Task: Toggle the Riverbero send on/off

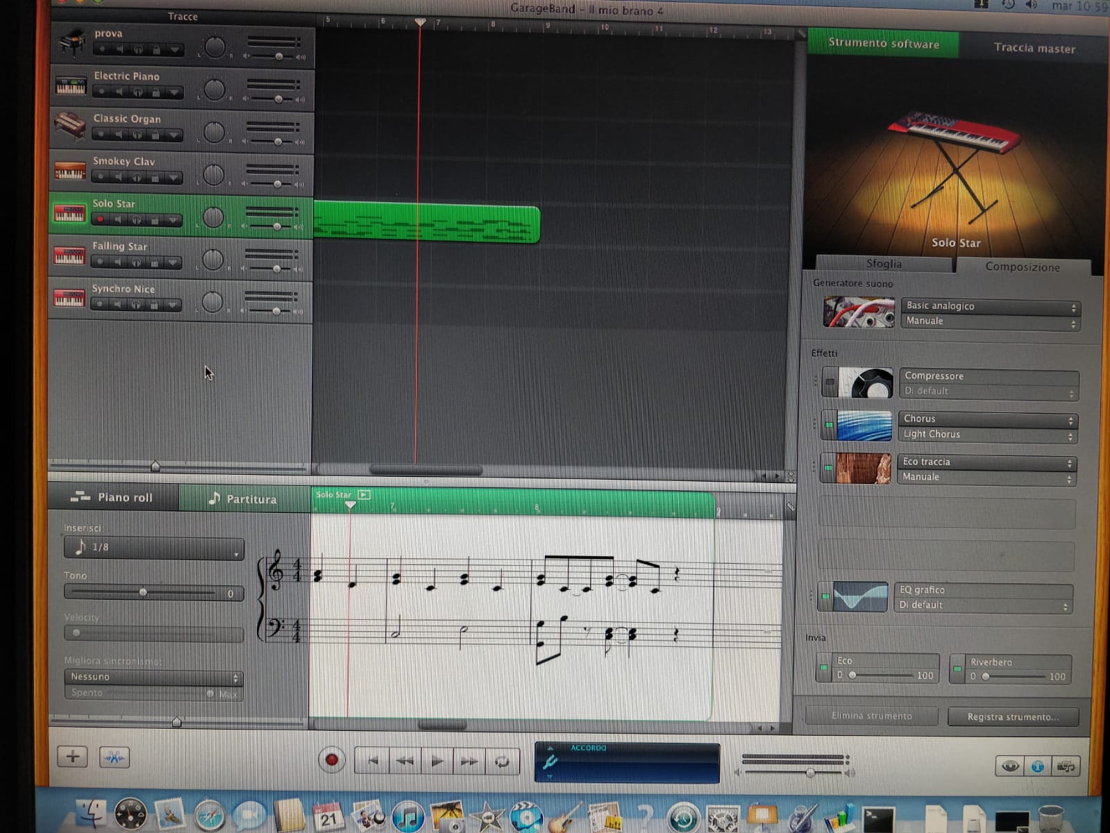Action: click(957, 668)
